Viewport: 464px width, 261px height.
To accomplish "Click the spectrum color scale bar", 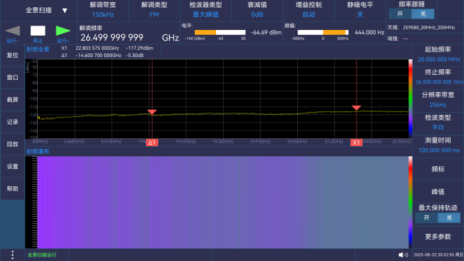I will tap(410, 99).
